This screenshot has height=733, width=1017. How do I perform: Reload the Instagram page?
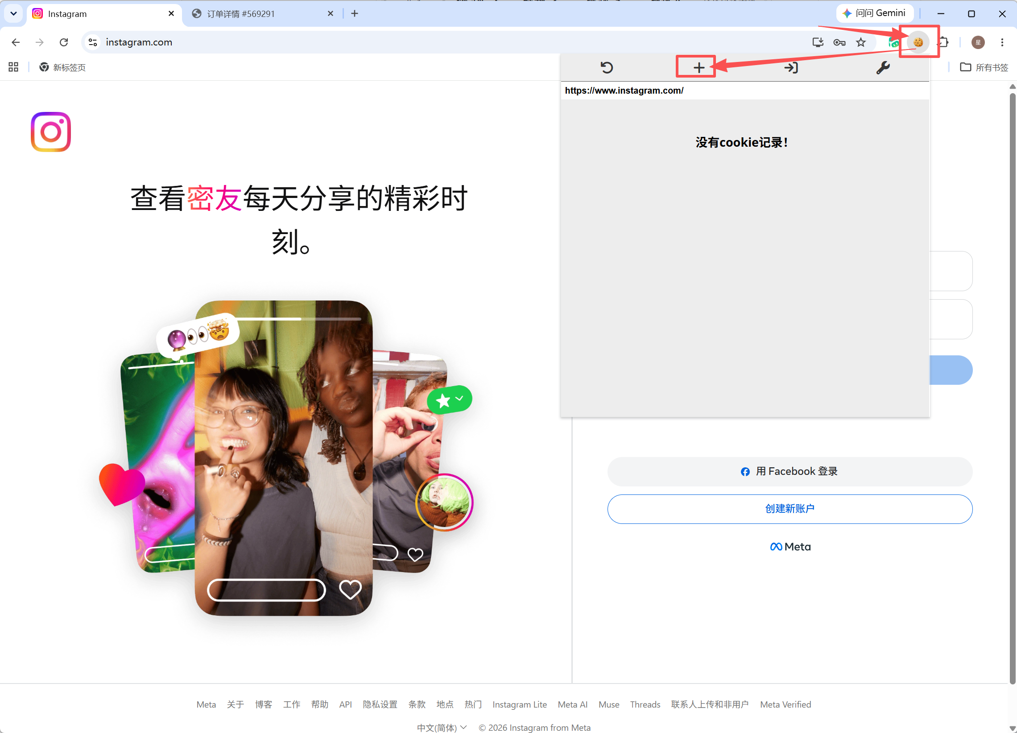tap(64, 42)
